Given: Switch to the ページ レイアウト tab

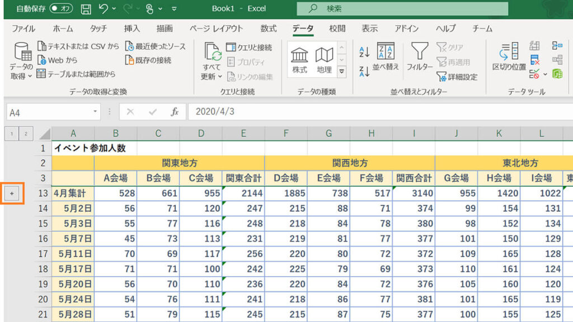Looking at the screenshot, I should (x=216, y=29).
